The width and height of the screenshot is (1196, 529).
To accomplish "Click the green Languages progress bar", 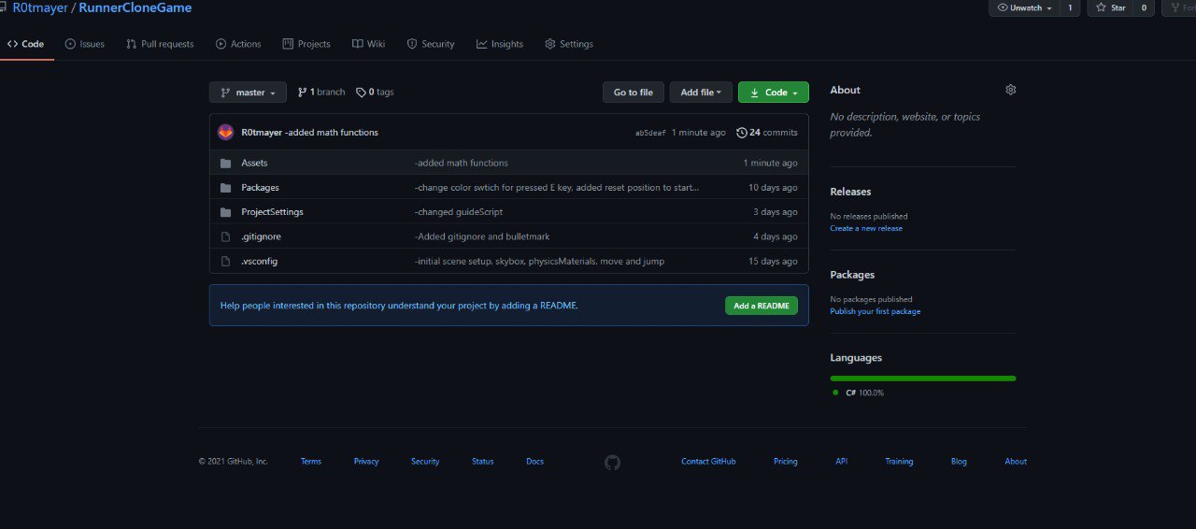I will pos(923,379).
